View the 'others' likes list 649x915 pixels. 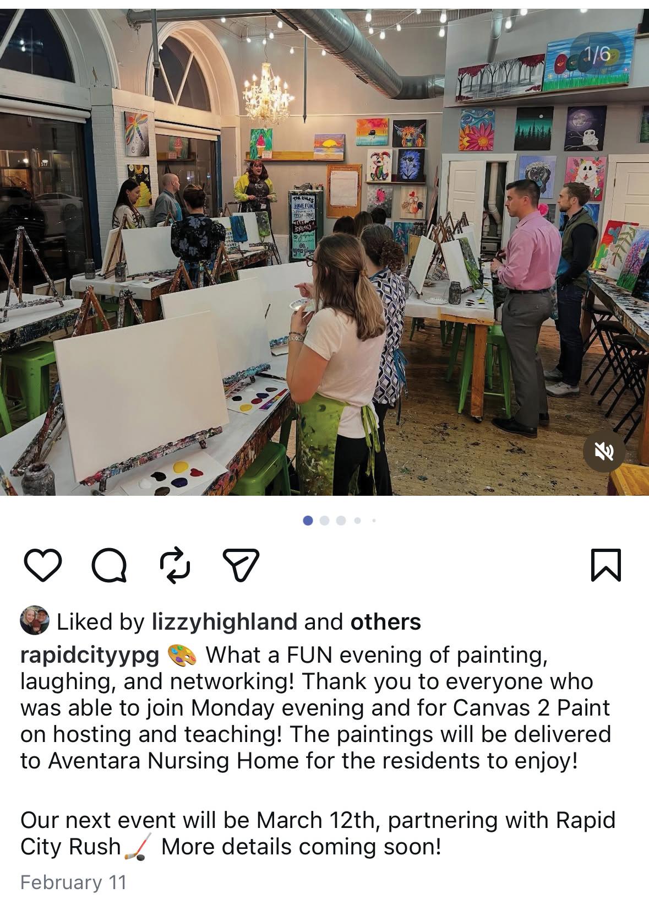pyautogui.click(x=386, y=622)
